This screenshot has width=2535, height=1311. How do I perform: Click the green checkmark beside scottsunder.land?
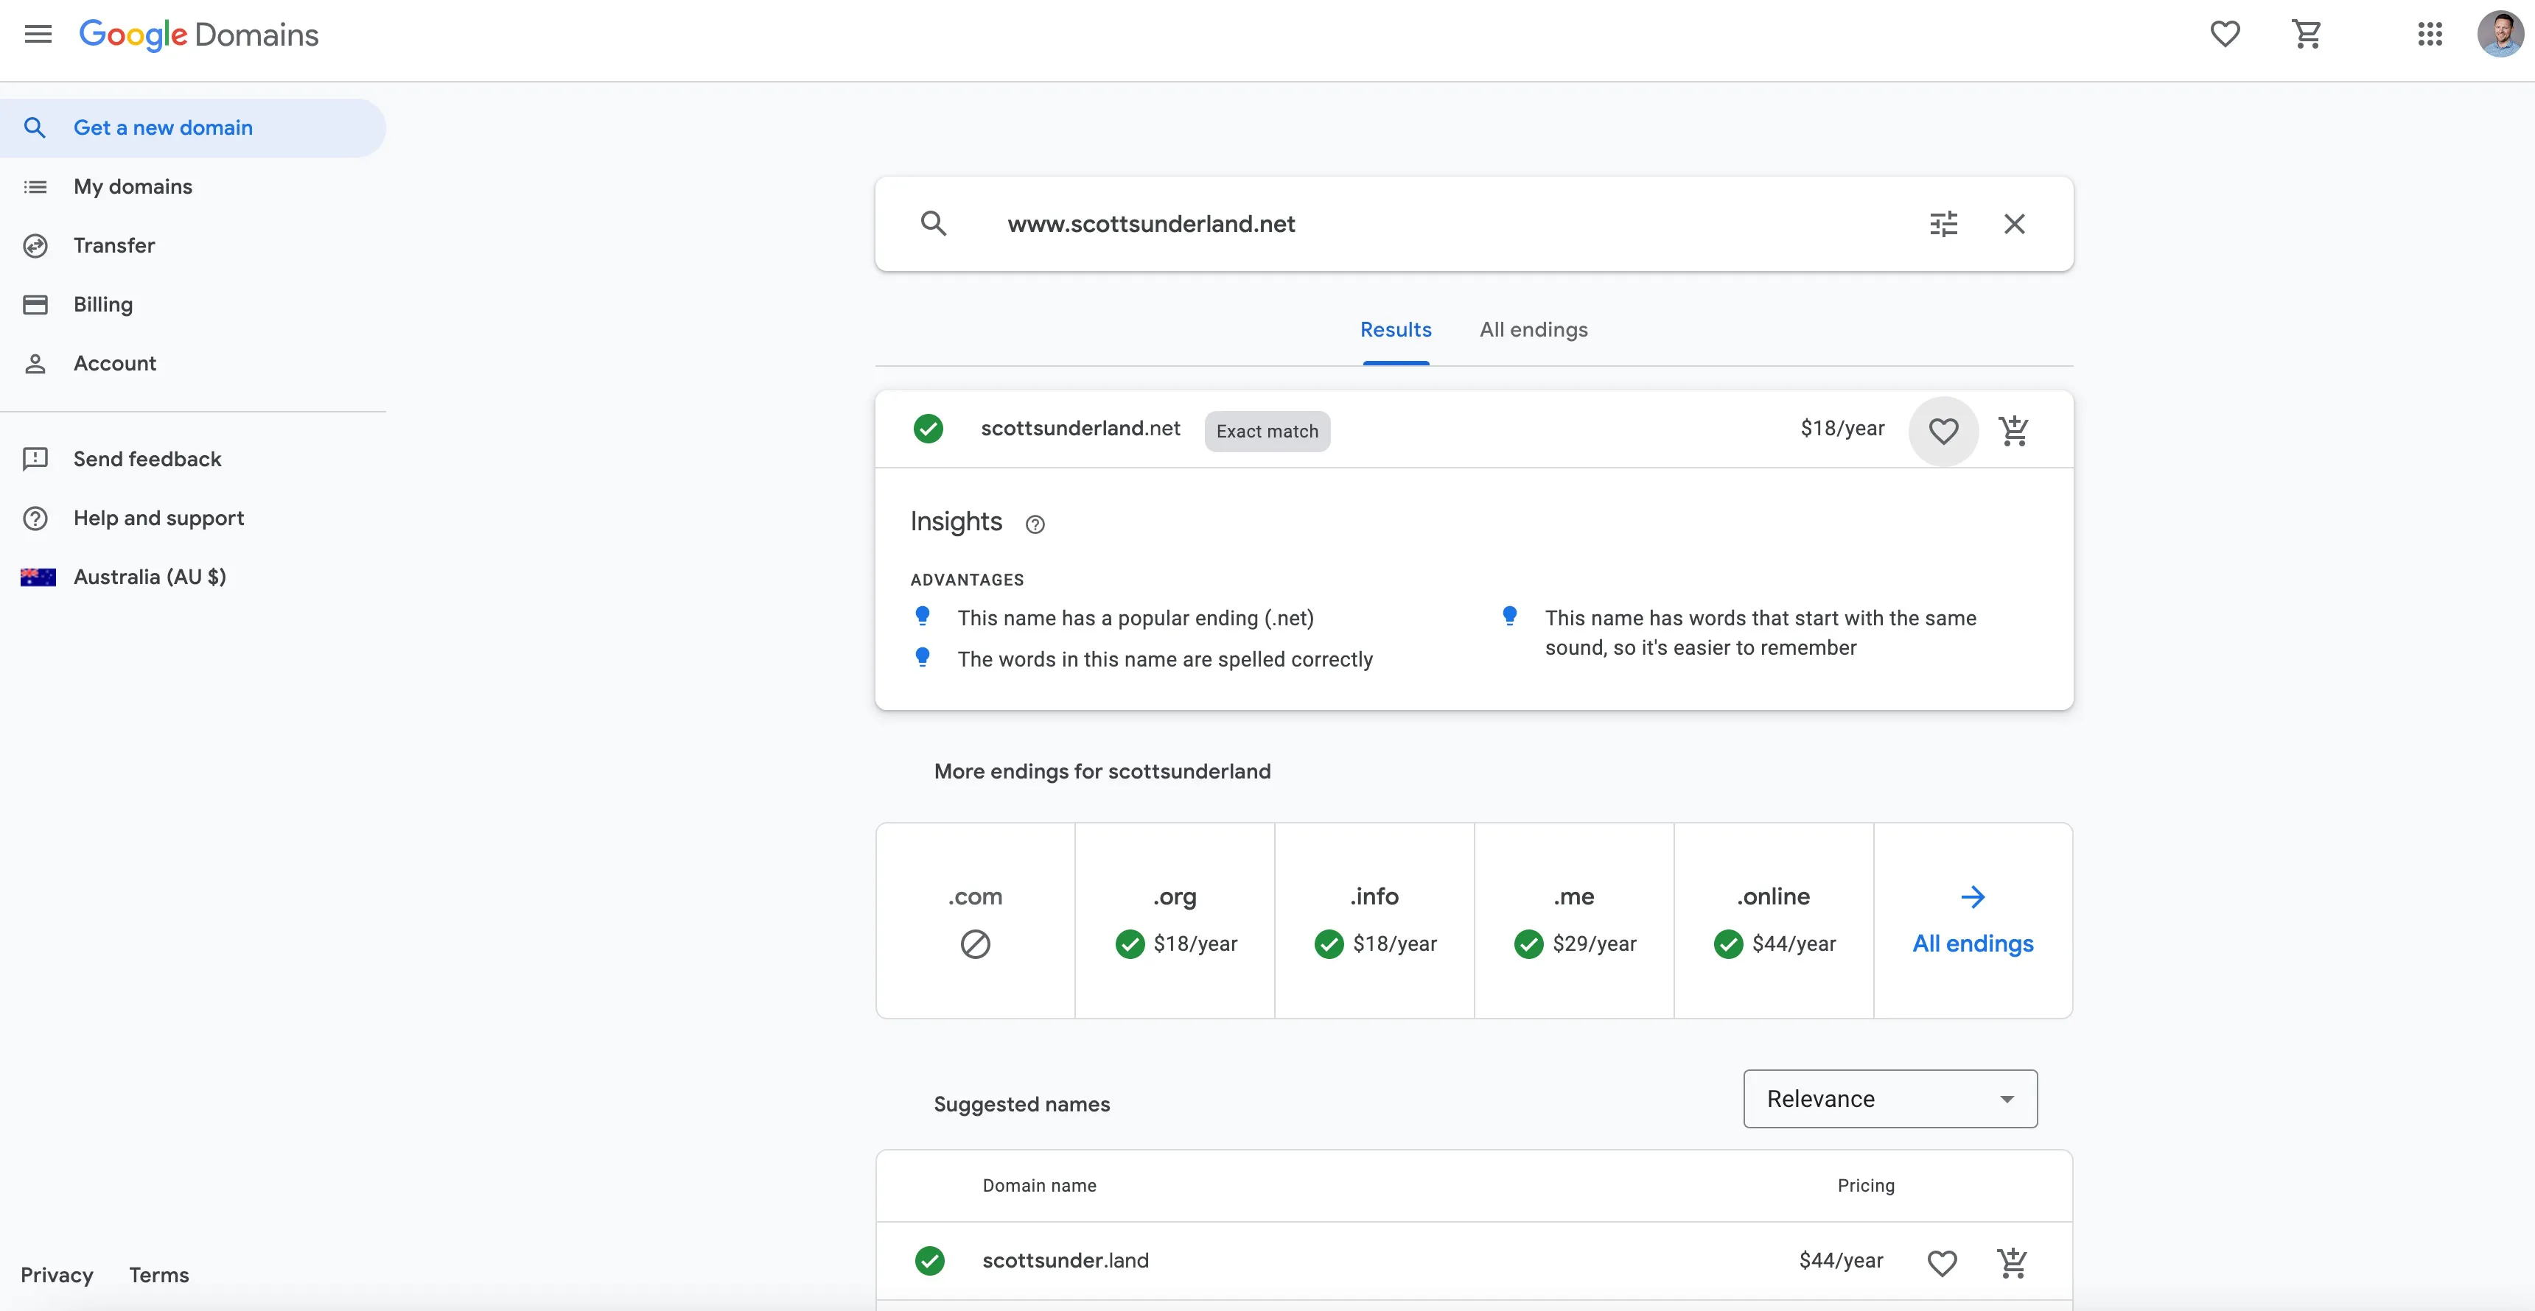point(929,1261)
